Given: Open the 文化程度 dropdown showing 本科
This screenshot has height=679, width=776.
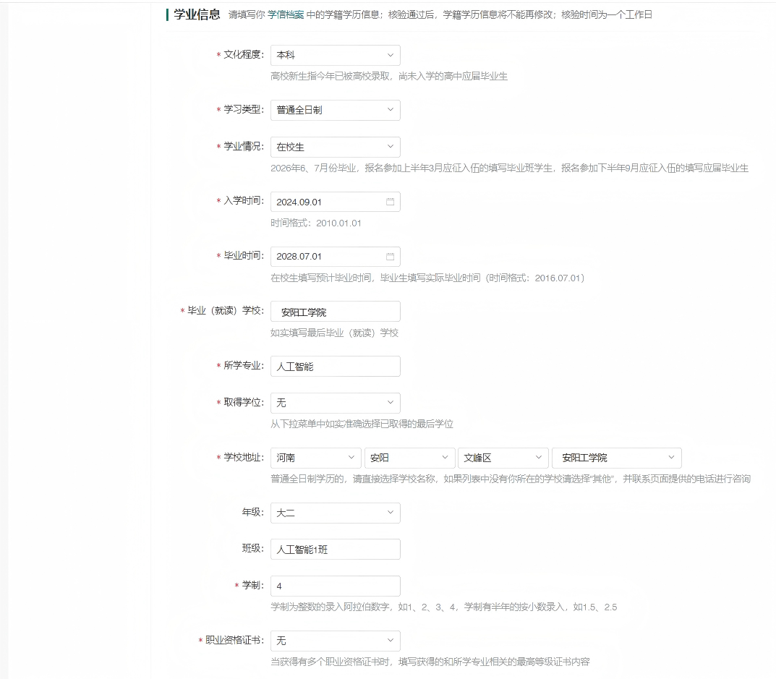Looking at the screenshot, I should (335, 56).
